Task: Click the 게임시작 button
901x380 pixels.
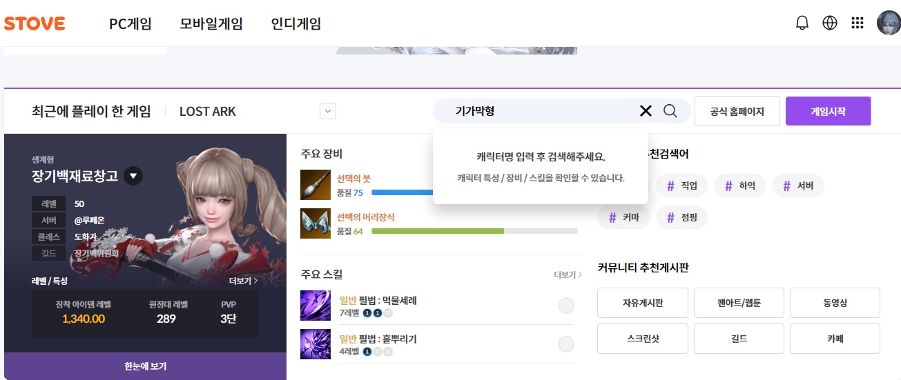Action: (828, 111)
